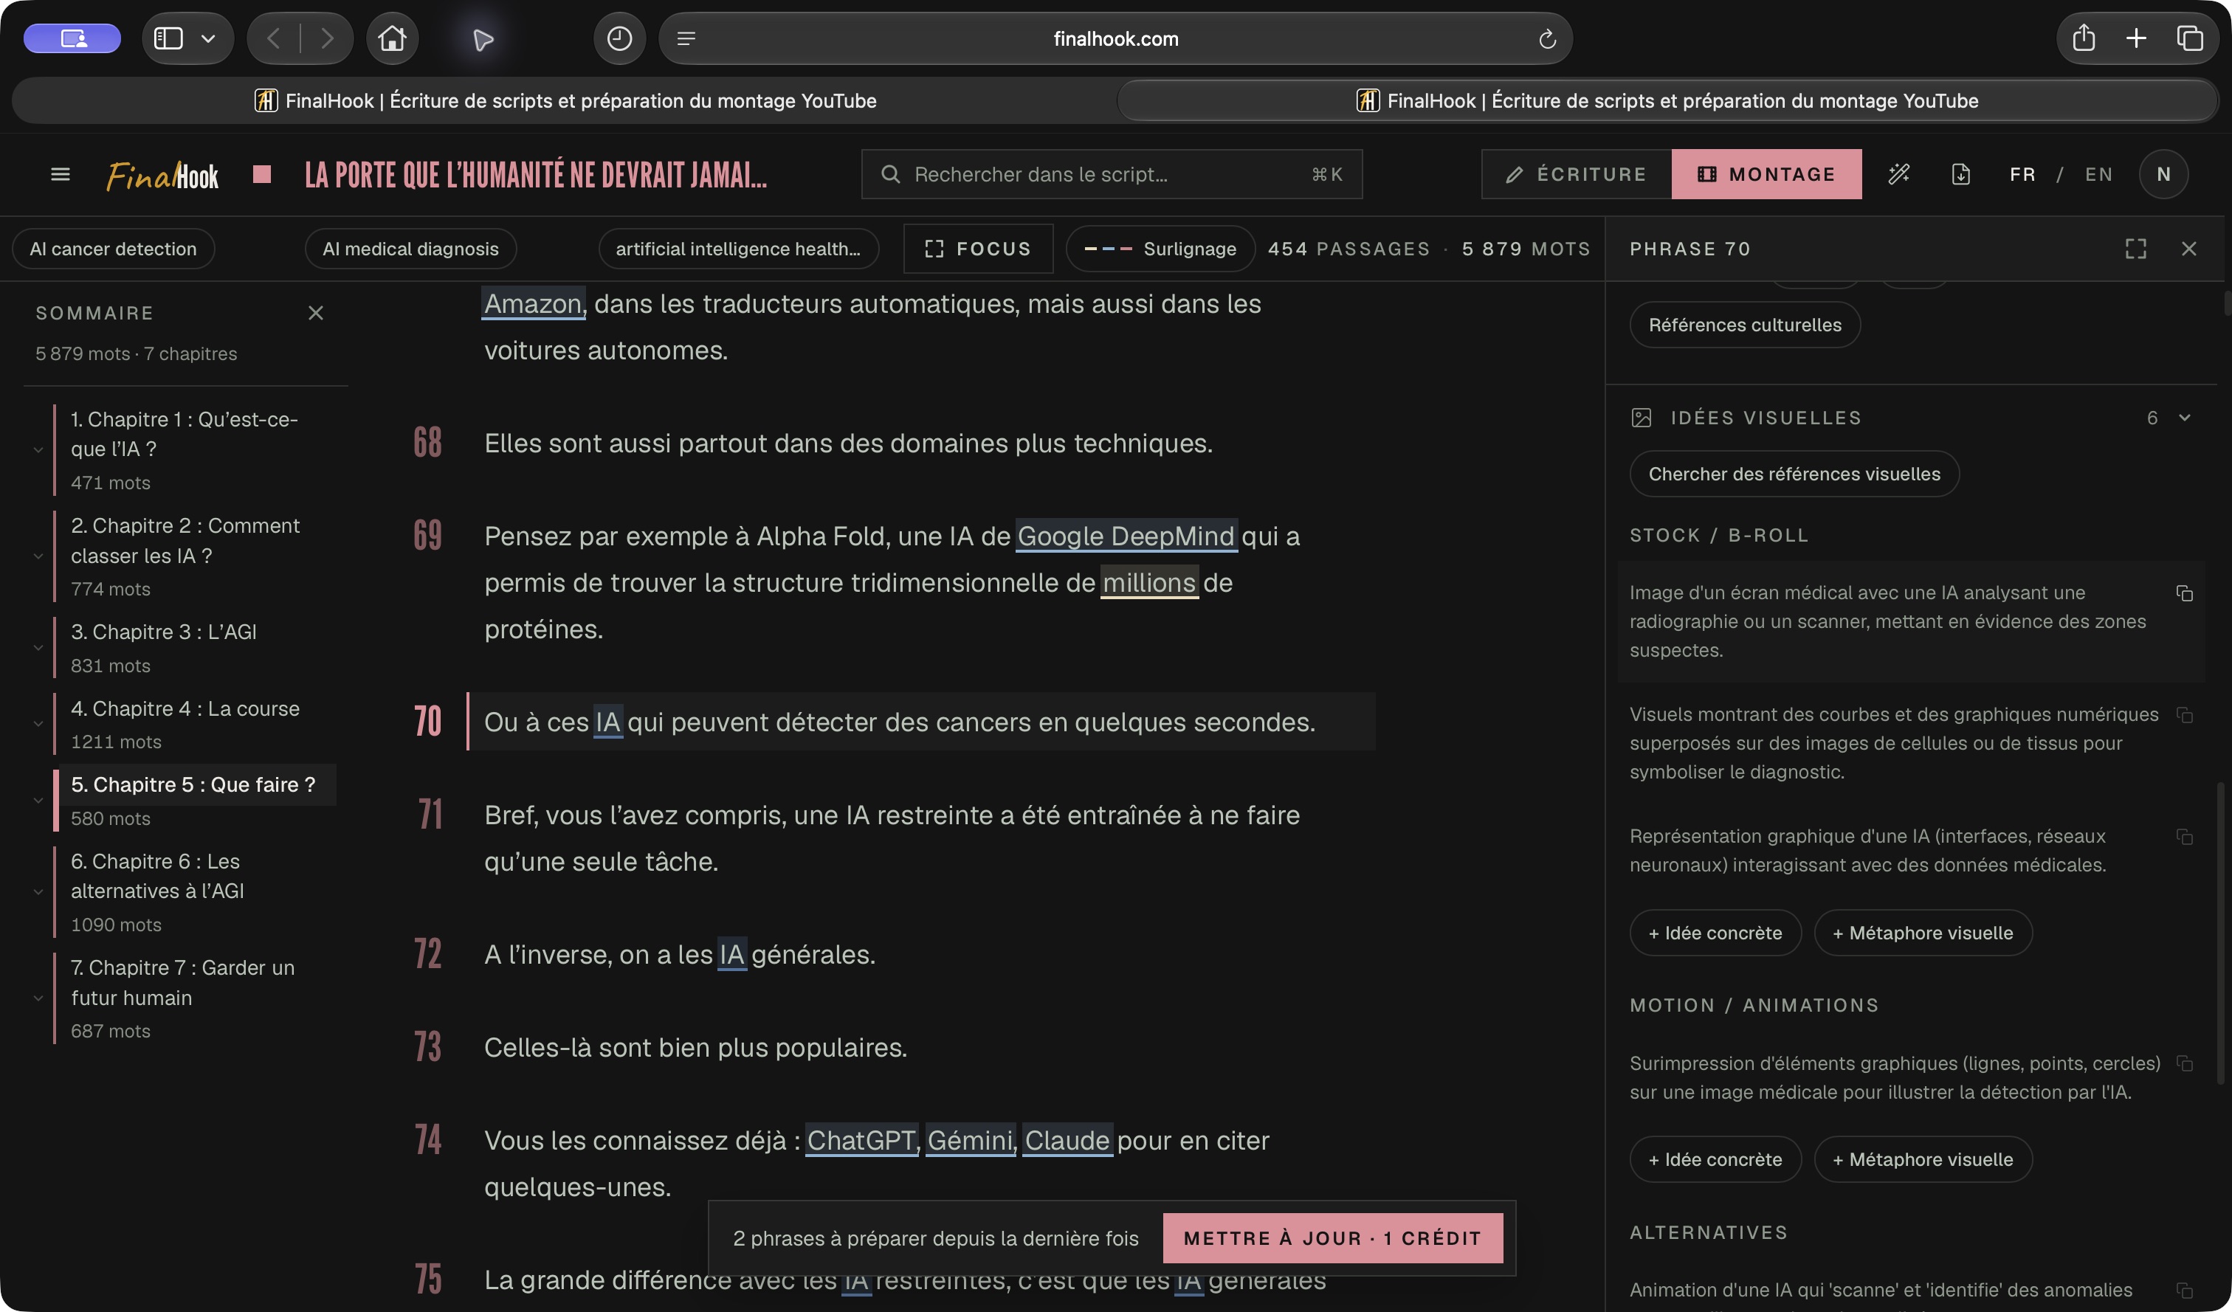Open the hamburger menu beside the FinalHook logo
The image size is (2232, 1312).
tap(61, 174)
